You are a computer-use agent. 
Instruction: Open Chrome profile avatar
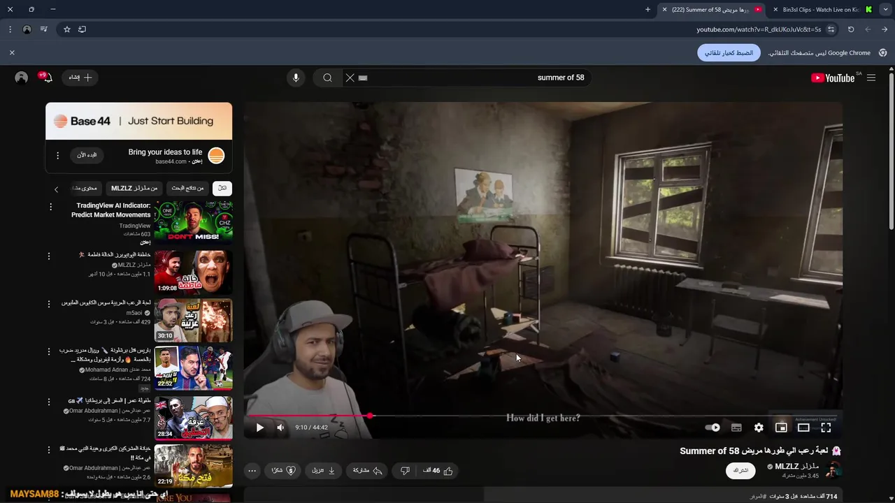(27, 29)
